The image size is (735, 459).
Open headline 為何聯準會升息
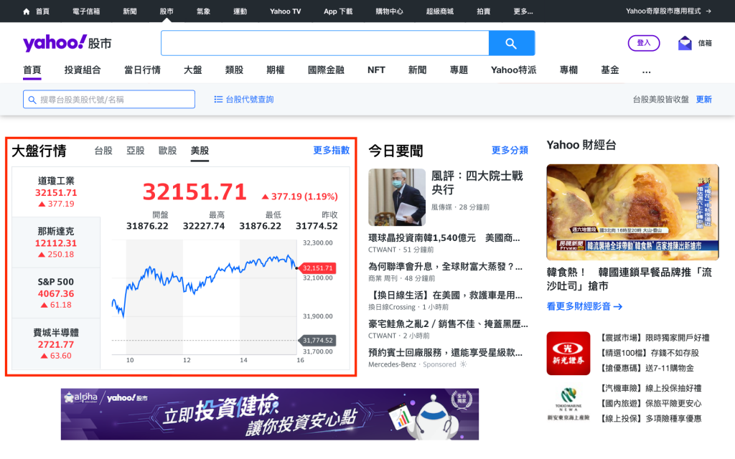click(x=445, y=267)
